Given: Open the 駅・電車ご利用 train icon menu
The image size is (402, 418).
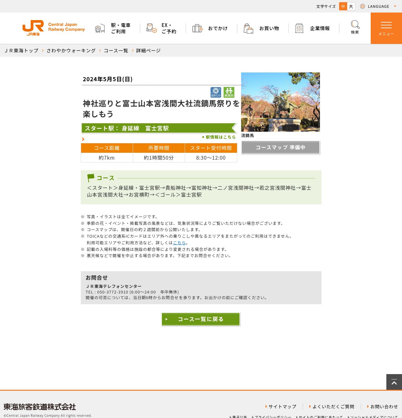Looking at the screenshot, I should [113, 28].
